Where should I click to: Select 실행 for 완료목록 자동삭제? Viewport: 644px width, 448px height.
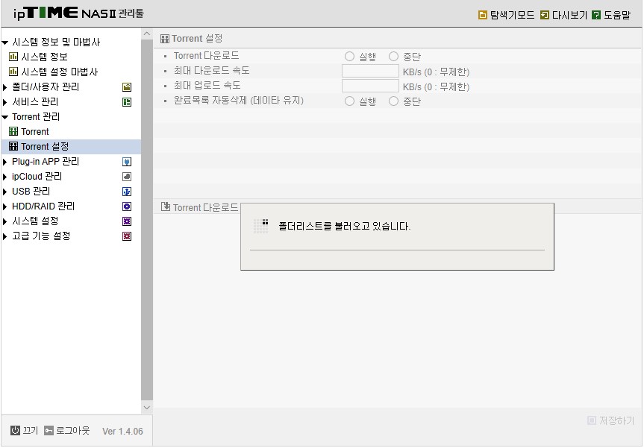[349, 101]
